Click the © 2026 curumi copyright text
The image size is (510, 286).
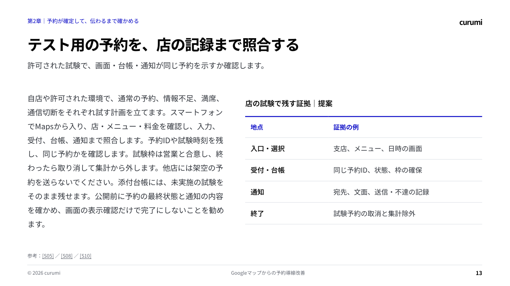44,273
